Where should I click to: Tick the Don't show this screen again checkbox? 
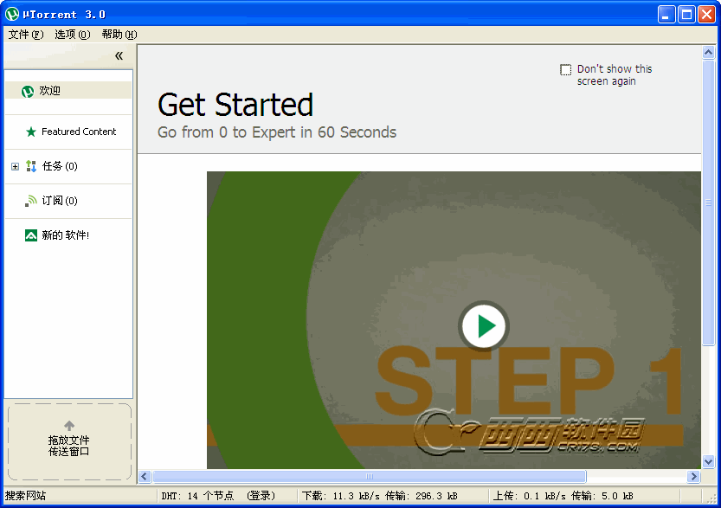coord(565,69)
